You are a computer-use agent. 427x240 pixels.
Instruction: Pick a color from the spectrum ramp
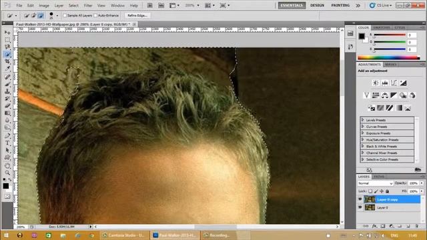[388, 57]
